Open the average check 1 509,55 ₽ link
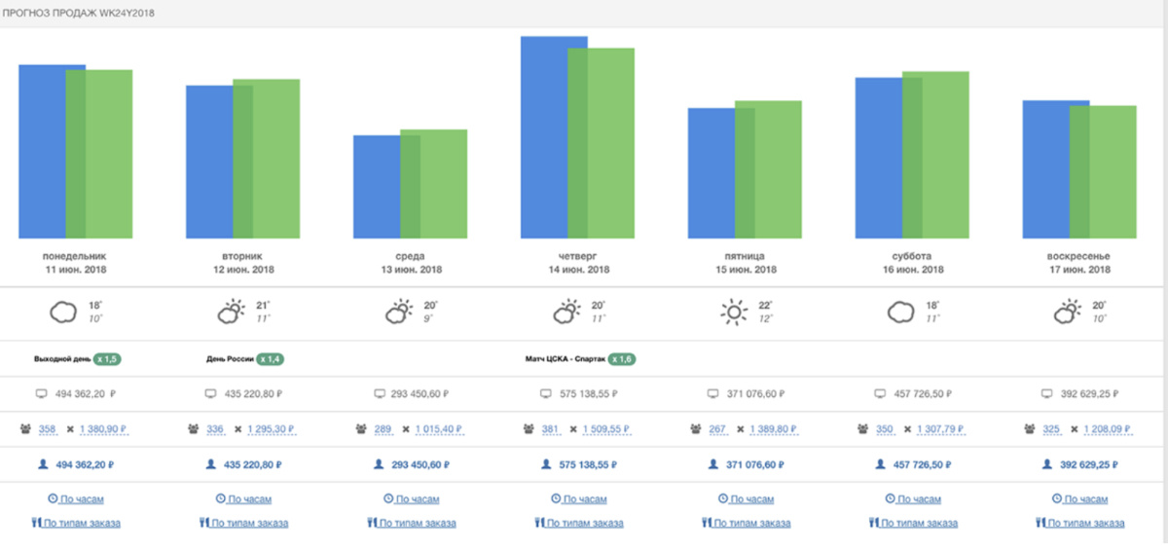The image size is (1168, 553). [606, 429]
